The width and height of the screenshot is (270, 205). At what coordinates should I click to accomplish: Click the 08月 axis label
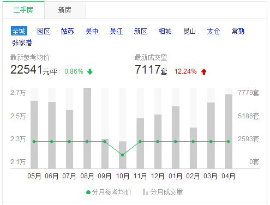(87, 176)
